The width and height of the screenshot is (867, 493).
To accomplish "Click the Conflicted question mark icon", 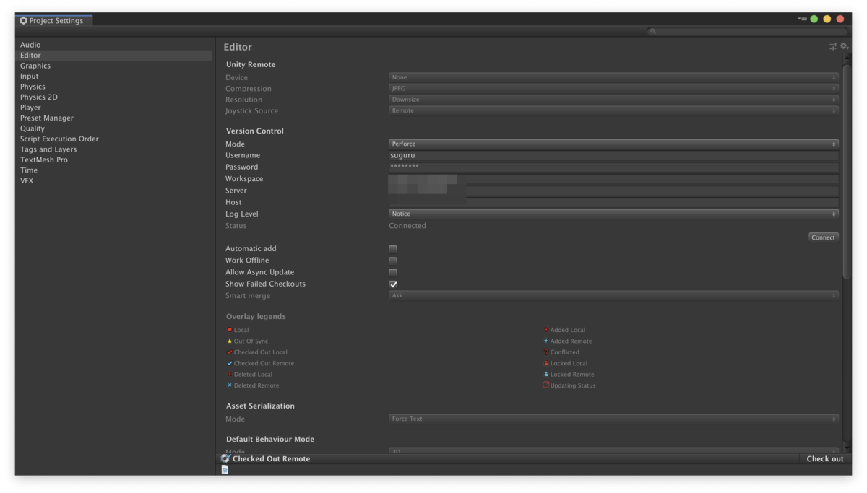I will point(546,352).
